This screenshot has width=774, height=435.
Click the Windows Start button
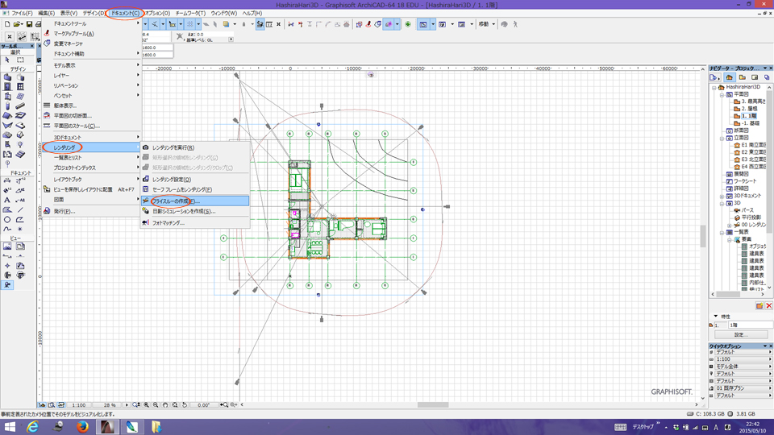(10, 427)
